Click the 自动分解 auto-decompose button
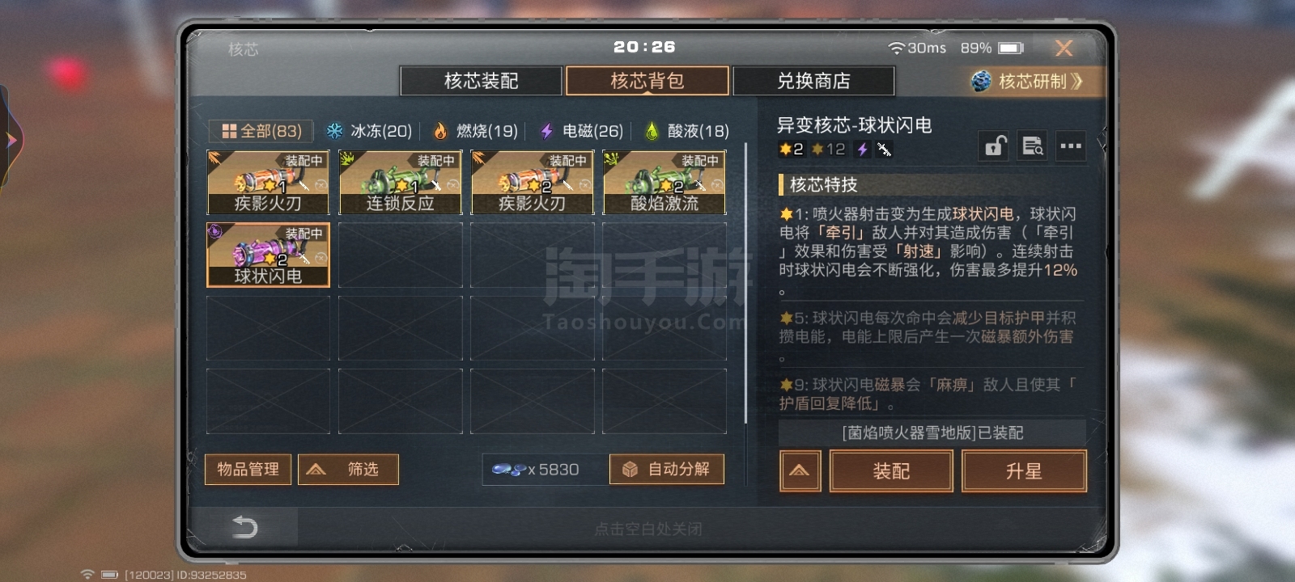1295x582 pixels. pyautogui.click(x=667, y=470)
